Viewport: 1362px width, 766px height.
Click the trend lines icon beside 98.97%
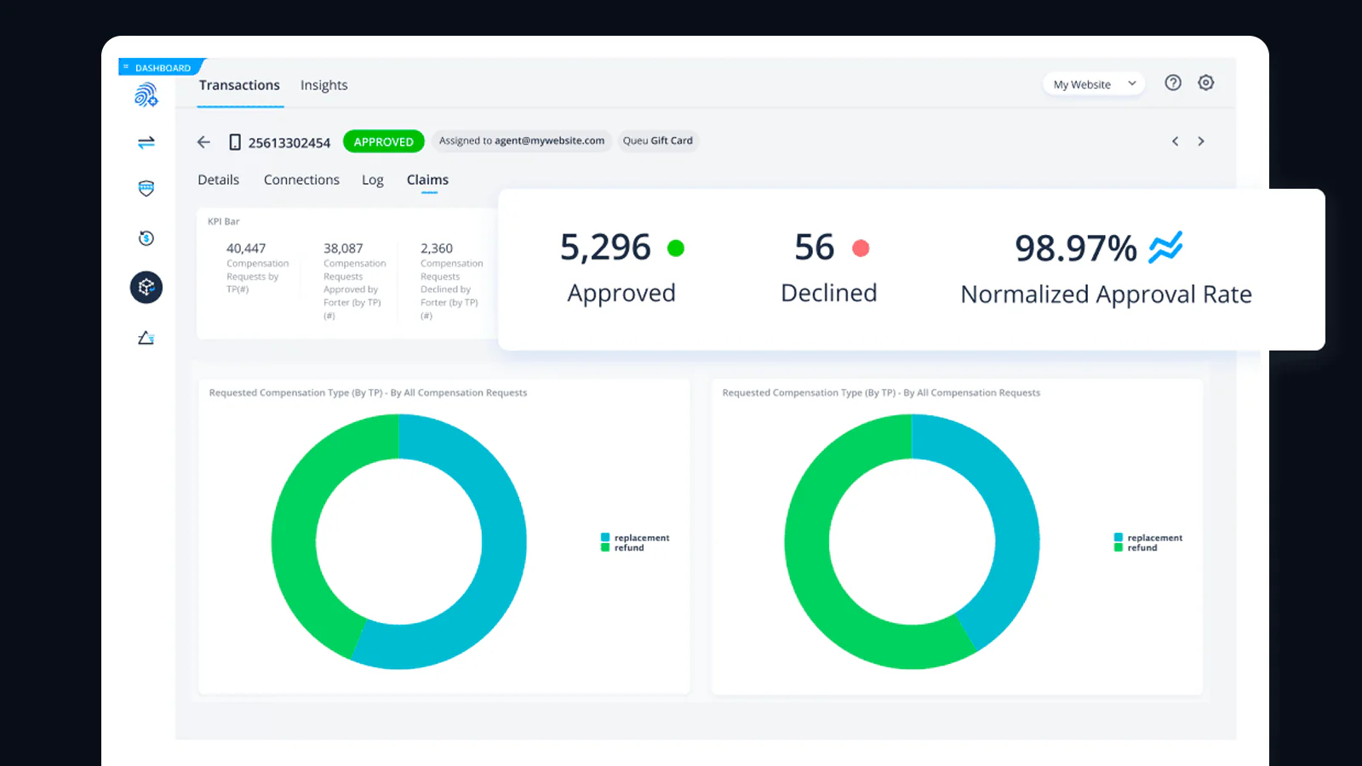(x=1165, y=247)
